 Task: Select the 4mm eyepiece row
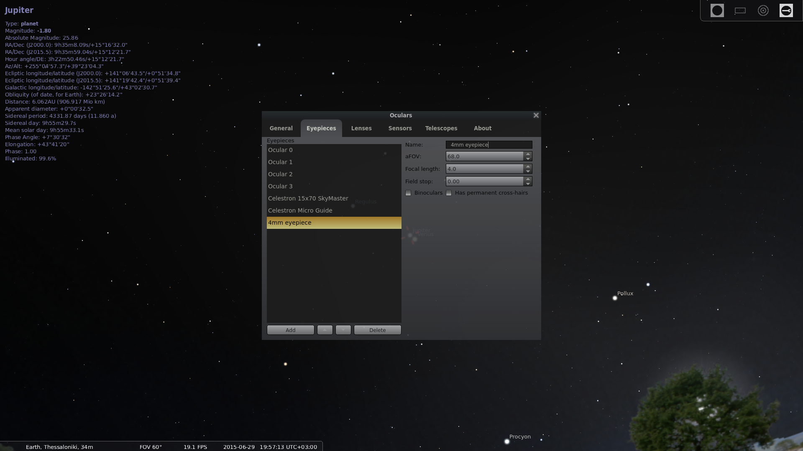[x=334, y=223]
